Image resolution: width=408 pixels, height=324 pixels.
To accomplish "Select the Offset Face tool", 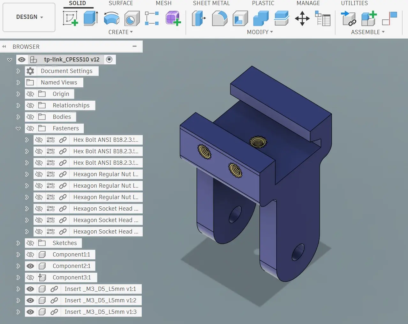I will 282,18.
